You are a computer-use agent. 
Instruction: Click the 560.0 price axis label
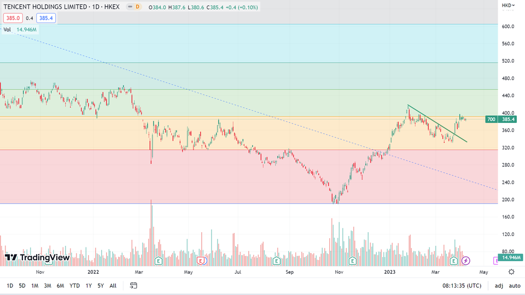(508, 44)
